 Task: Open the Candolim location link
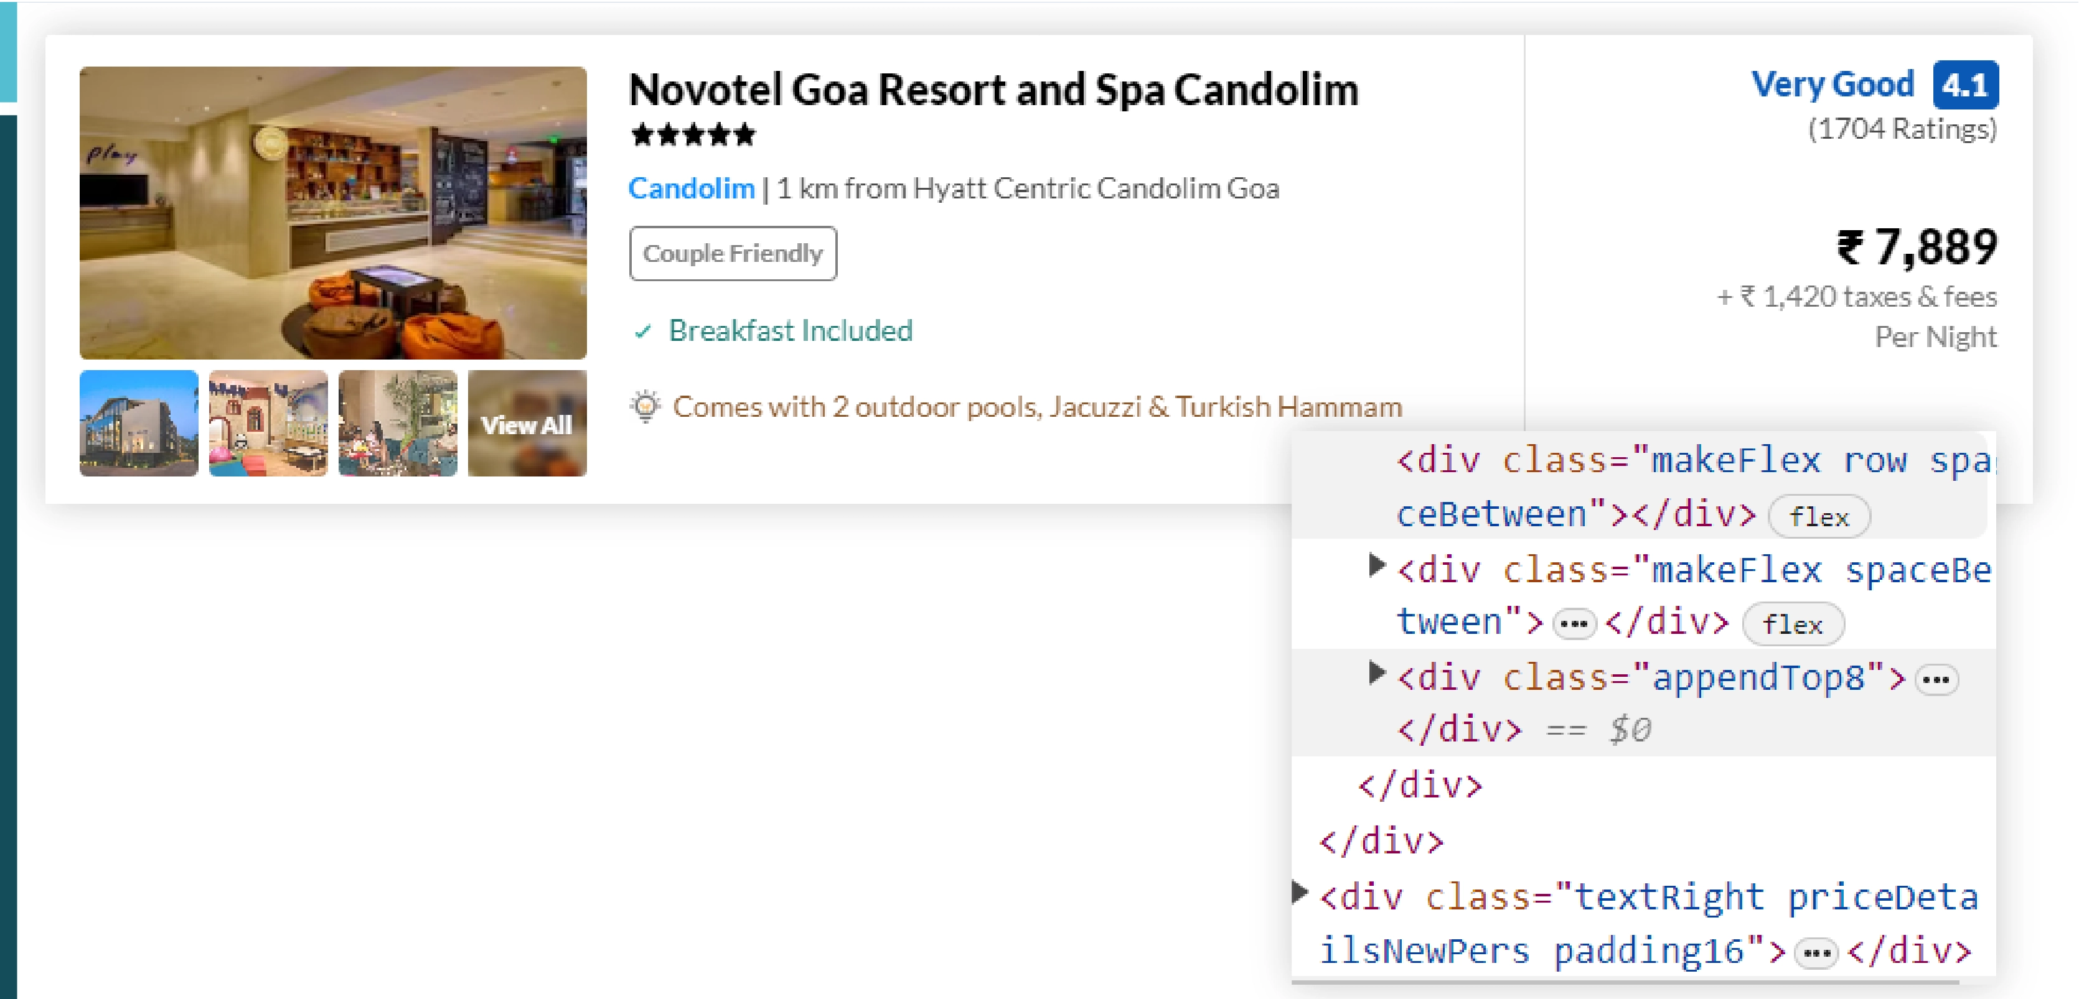click(x=691, y=188)
